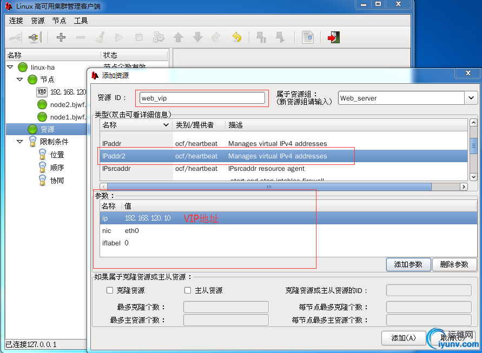
Task: Select the IPaddr row in type list
Action: (x=283, y=143)
